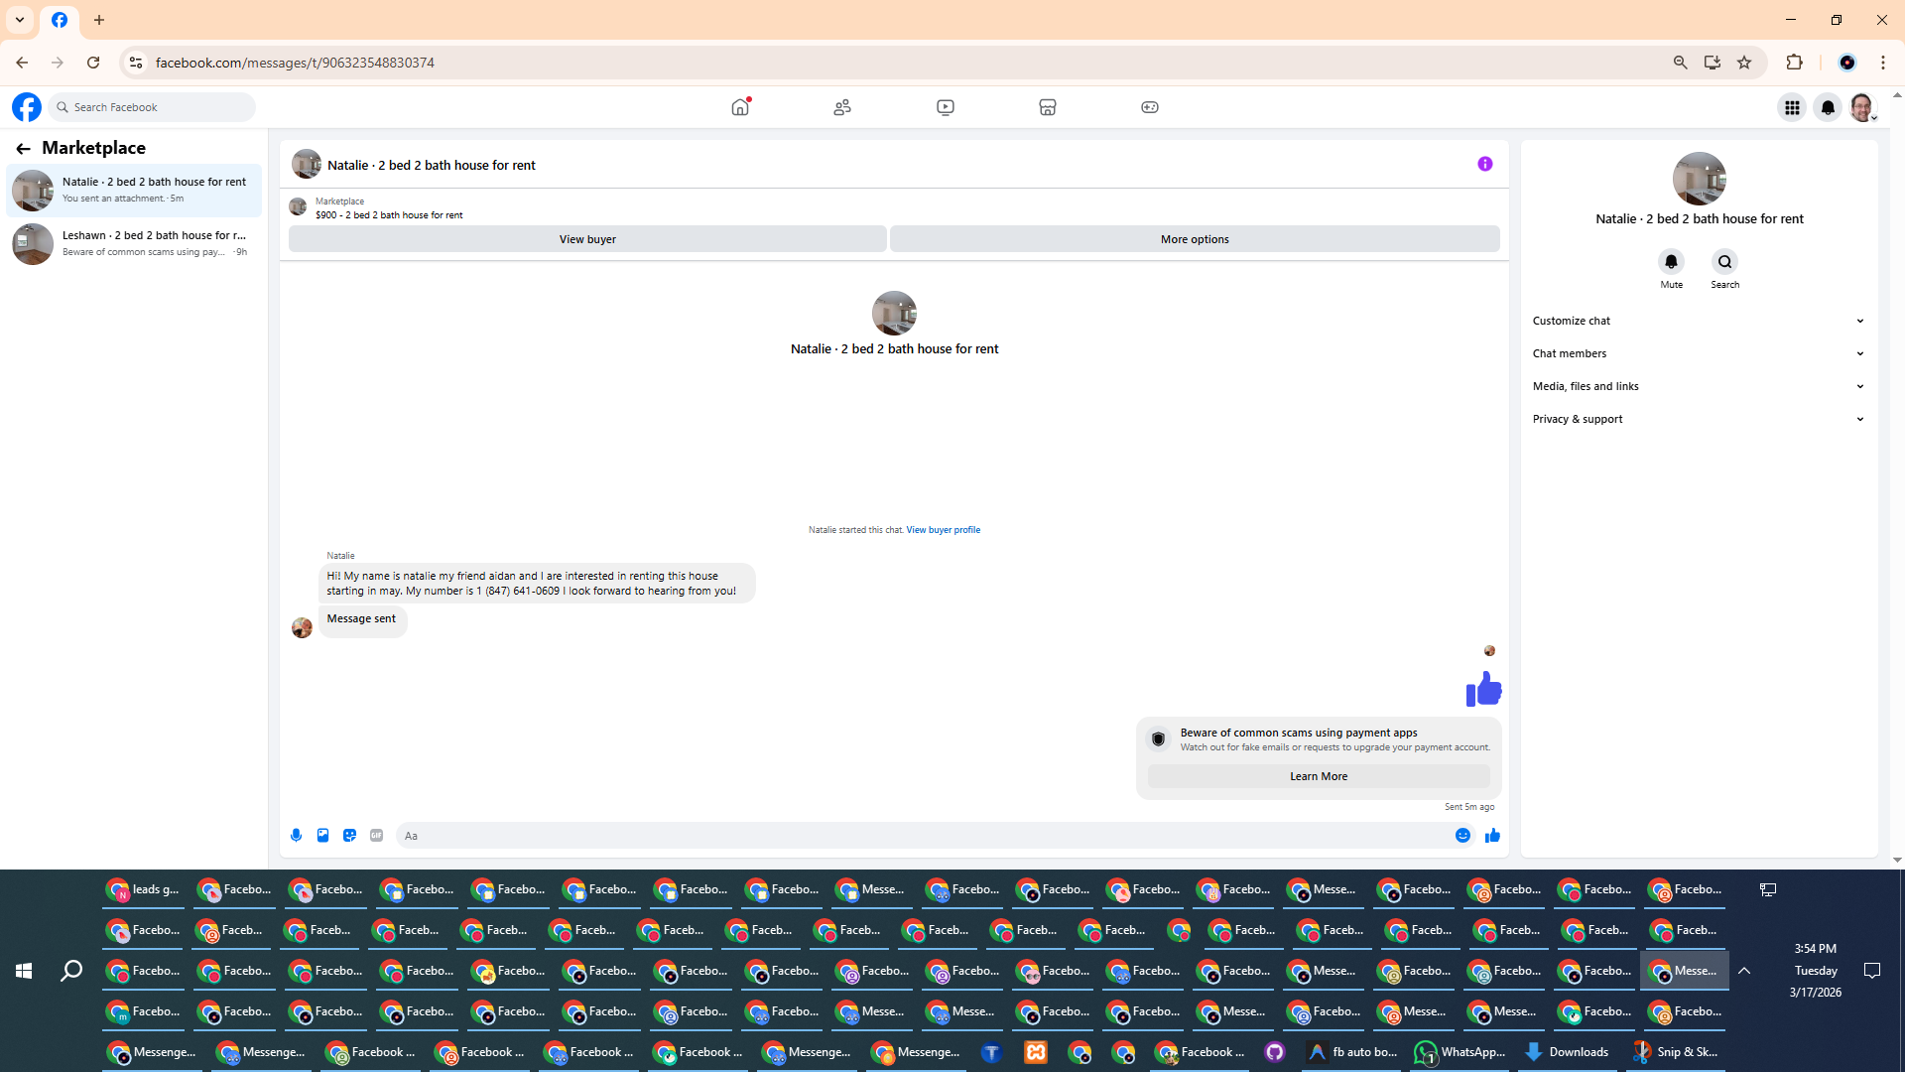Open the View buyer profile link

click(943, 530)
